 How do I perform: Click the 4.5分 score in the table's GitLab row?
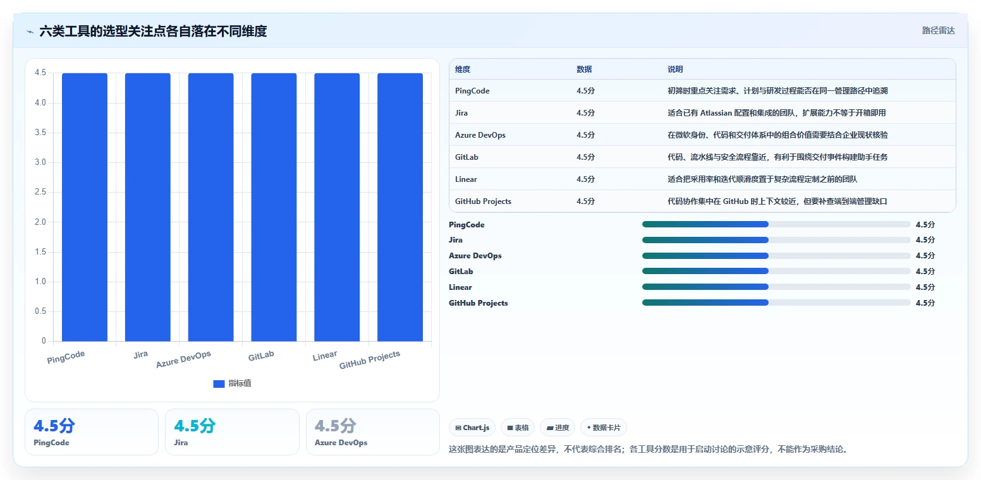click(585, 157)
